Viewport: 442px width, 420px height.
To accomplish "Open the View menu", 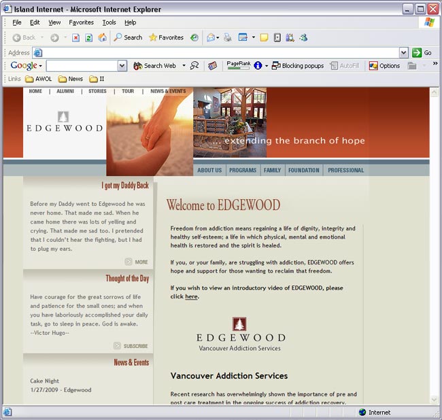I will pyautogui.click(x=54, y=22).
